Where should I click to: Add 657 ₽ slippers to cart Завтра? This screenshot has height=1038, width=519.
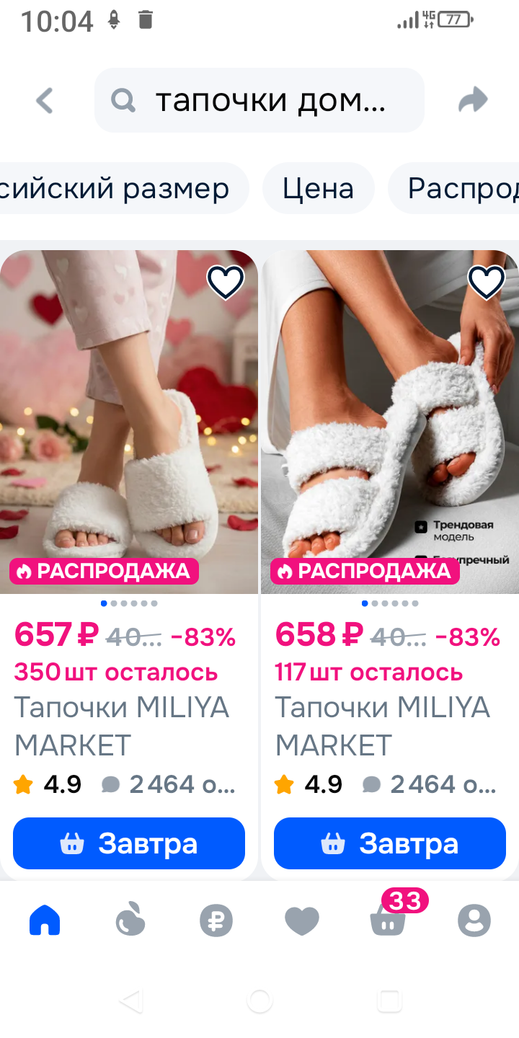[x=129, y=843]
